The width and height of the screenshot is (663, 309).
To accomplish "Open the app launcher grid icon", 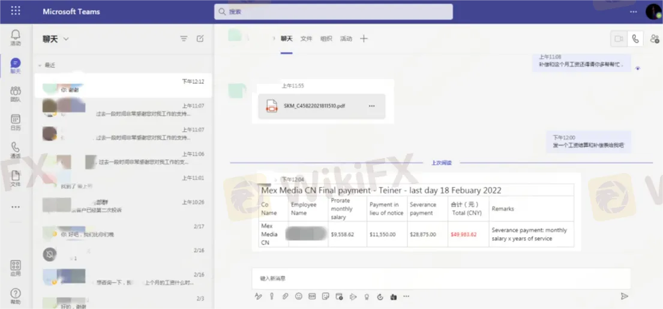I will click(16, 11).
